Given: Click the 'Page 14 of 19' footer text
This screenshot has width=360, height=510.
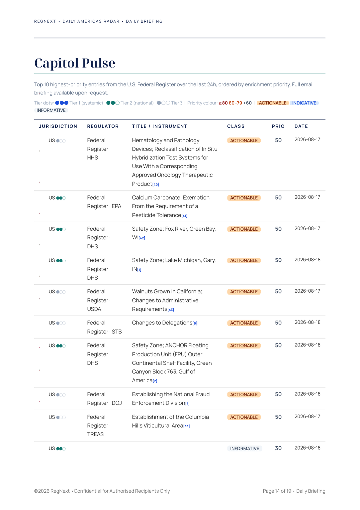Looking at the screenshot, I should tap(277, 491).
